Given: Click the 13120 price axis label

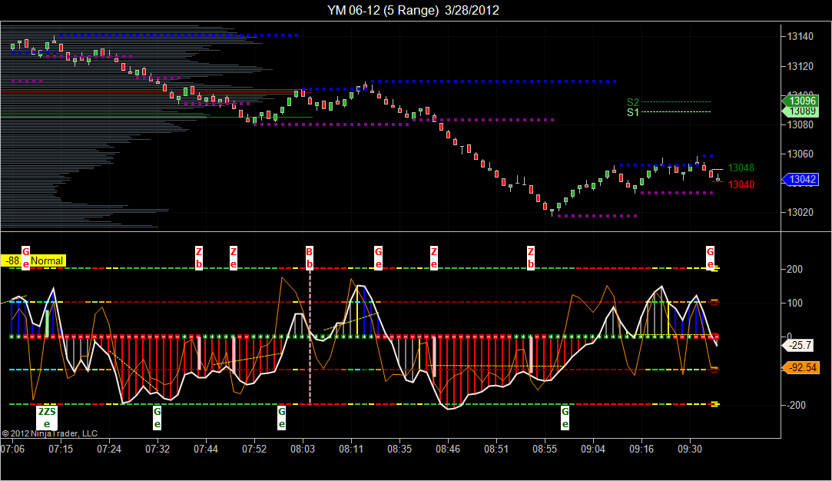Looking at the screenshot, I should [801, 66].
